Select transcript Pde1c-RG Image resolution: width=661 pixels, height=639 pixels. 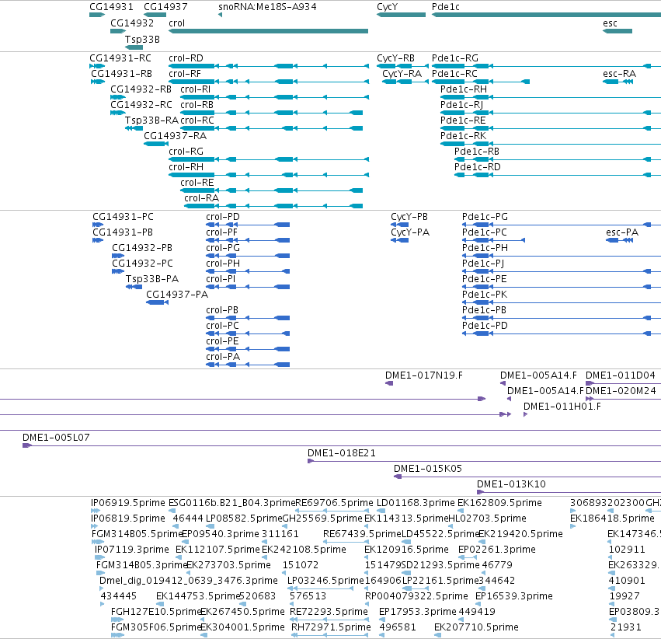click(x=455, y=58)
